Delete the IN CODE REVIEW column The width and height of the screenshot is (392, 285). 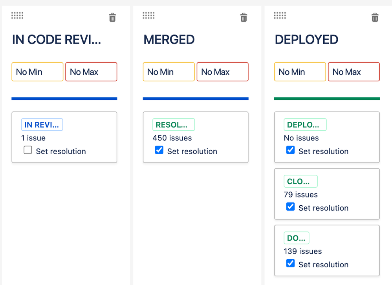click(x=112, y=18)
